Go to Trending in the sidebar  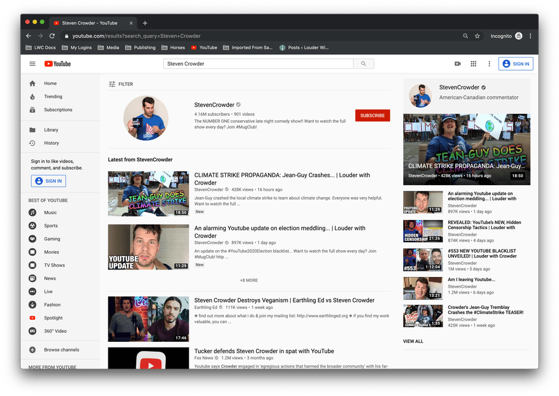pos(53,97)
